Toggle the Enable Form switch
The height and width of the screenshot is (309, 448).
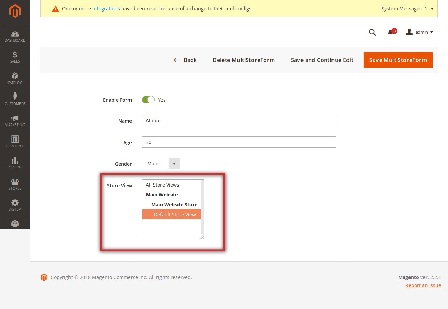[x=148, y=100]
